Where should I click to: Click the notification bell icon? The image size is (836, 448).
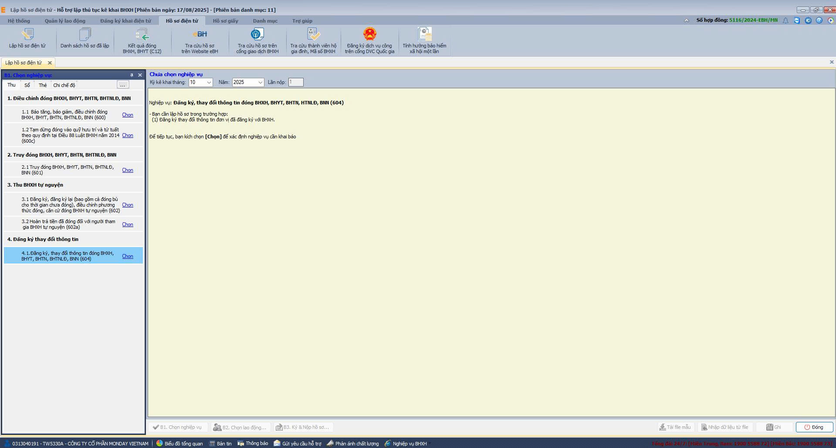(785, 20)
